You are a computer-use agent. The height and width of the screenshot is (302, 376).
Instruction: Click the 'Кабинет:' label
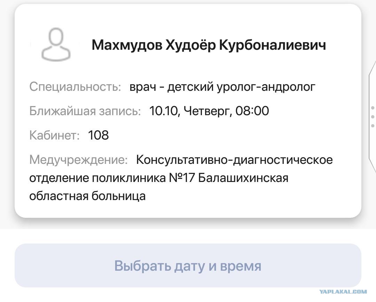[55, 135]
